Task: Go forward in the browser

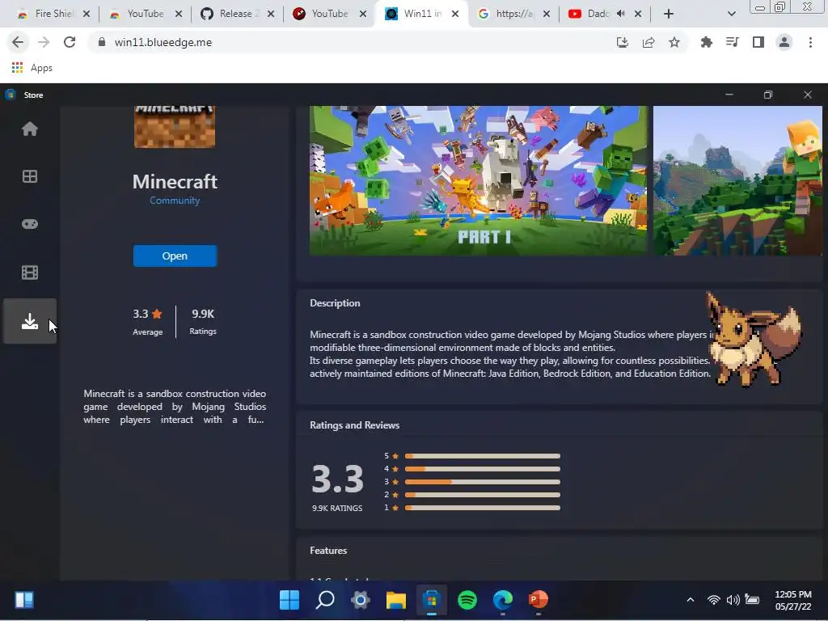Action: point(44,42)
